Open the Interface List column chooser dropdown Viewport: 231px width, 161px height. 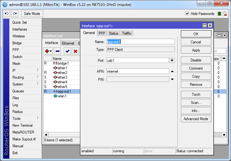[224, 58]
